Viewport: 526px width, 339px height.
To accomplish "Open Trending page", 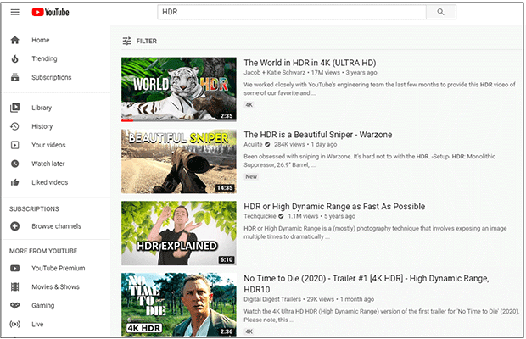I will tap(44, 59).
